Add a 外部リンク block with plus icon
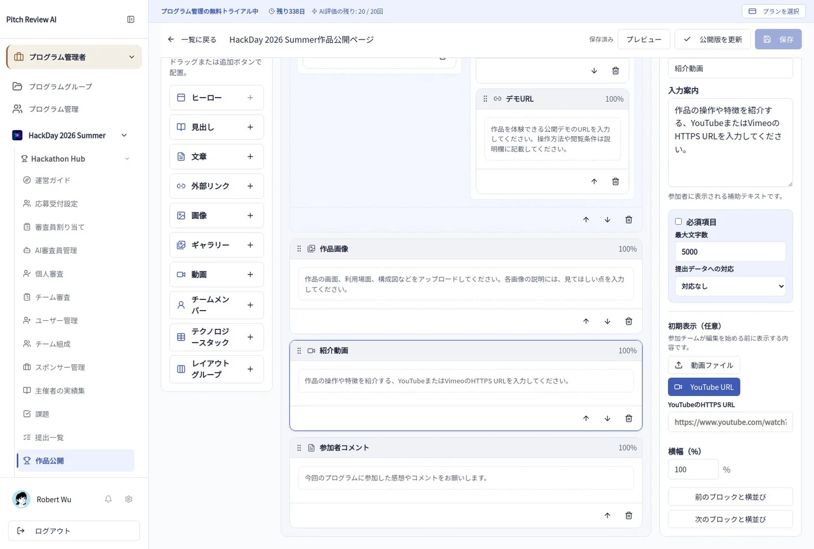Screen dimensions: 814x549 pyautogui.click(x=250, y=186)
